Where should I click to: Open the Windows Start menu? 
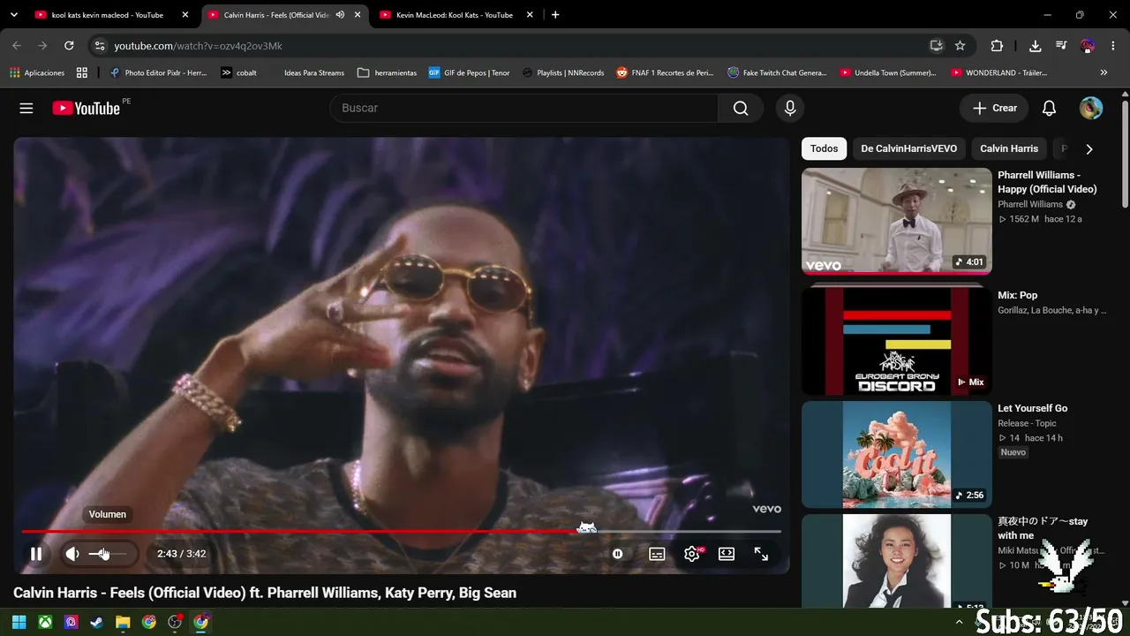click(x=19, y=622)
